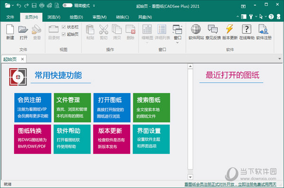The width and height of the screenshot is (284, 188).
Task: Open the pointer icon dropdown arrow
Action: point(266,17)
